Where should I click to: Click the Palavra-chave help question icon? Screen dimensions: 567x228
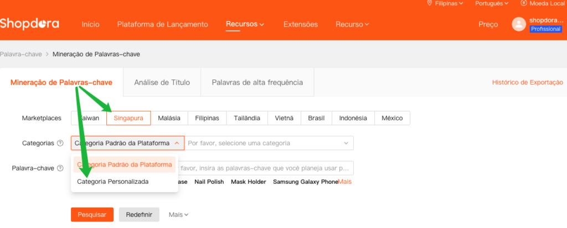pyautogui.click(x=60, y=168)
